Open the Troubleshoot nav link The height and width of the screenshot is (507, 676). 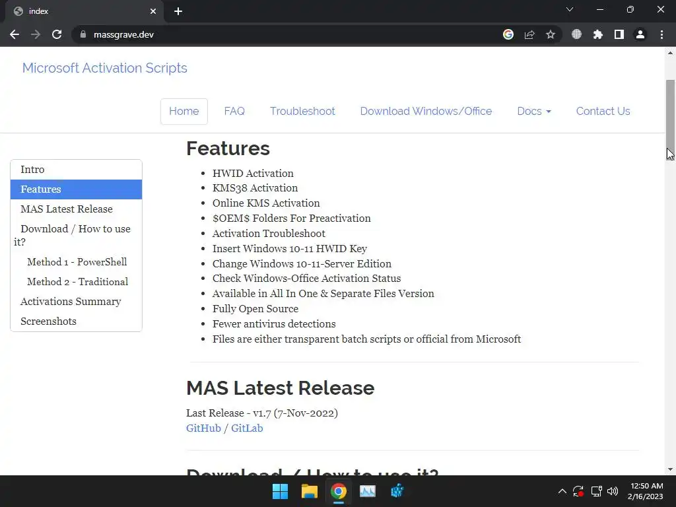point(302,111)
